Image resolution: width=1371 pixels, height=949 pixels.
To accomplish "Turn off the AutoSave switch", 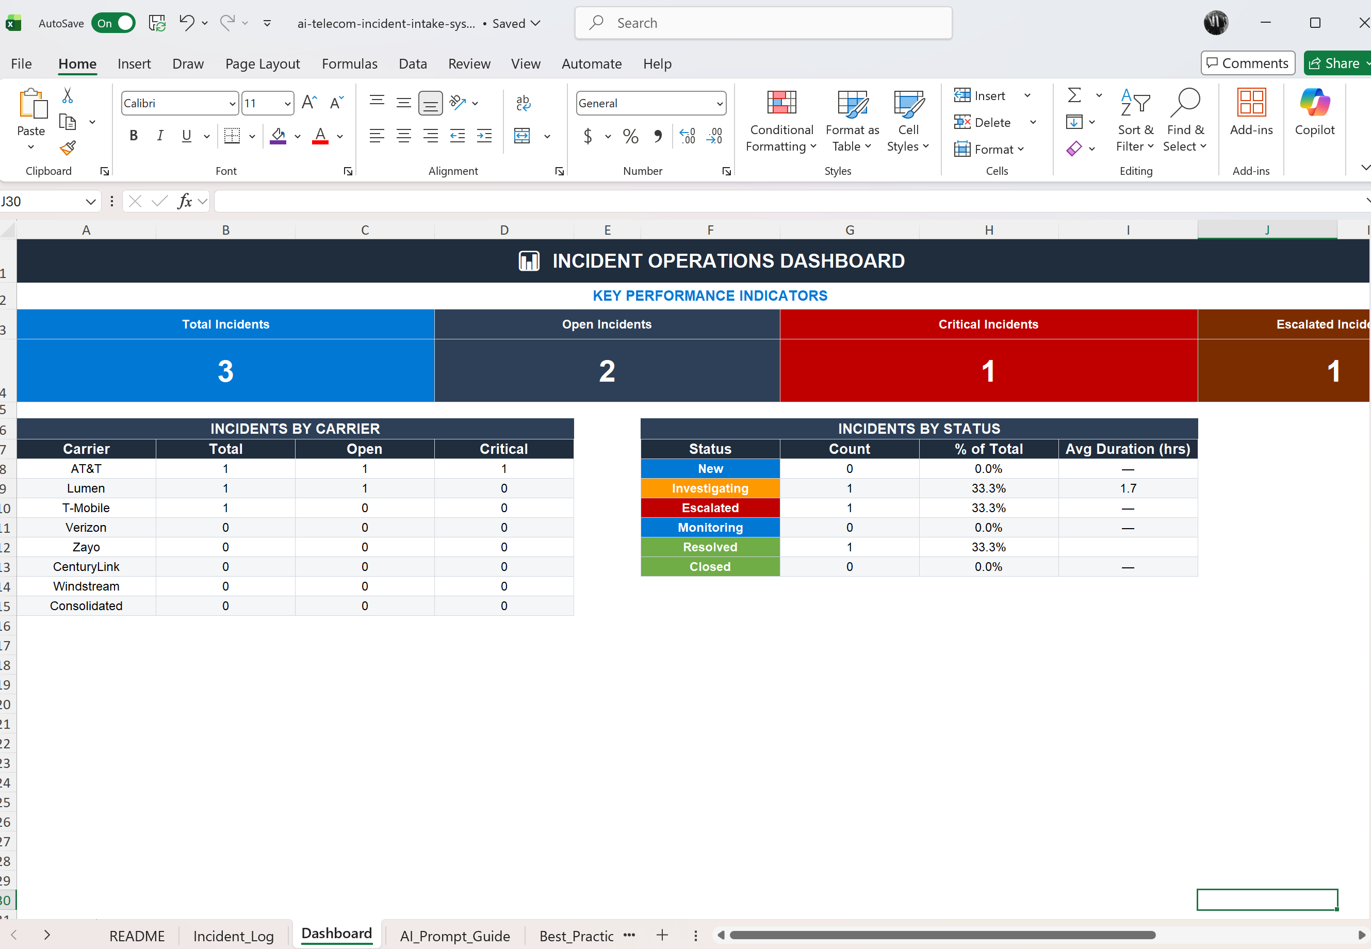I will click(x=113, y=23).
